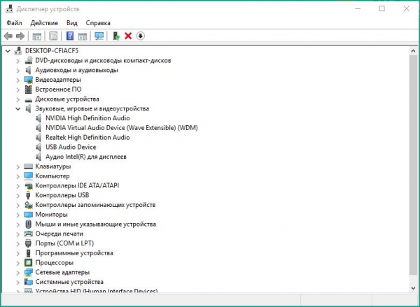The image size is (420, 307).
Task: Select Встроенное ПО label
Action: [58, 89]
